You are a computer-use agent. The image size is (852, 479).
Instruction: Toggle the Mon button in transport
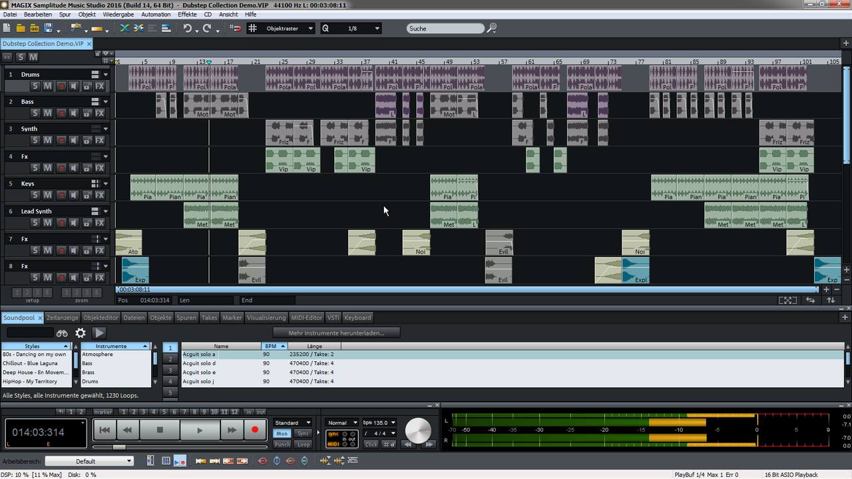(282, 434)
